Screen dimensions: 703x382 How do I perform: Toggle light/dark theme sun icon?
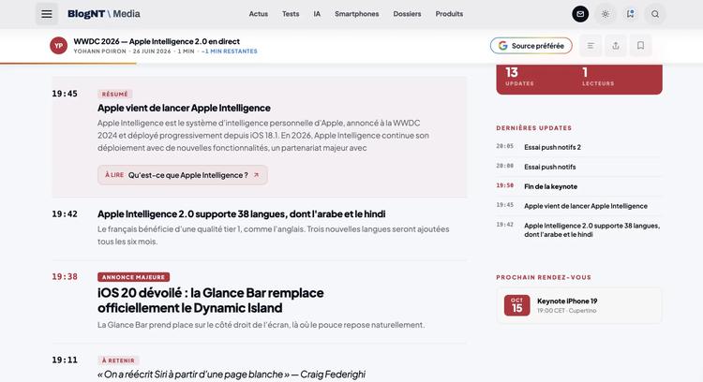point(606,14)
